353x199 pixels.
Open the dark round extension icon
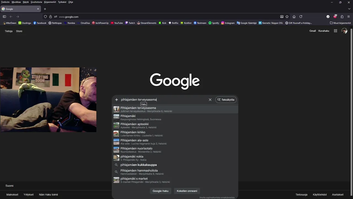point(328,17)
